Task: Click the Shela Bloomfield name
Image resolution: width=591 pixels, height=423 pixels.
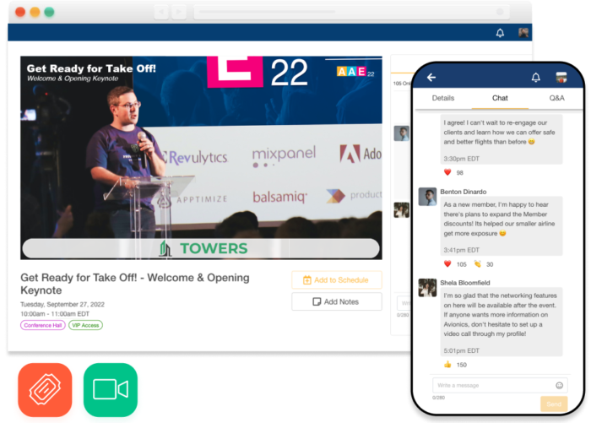Action: pos(465,283)
